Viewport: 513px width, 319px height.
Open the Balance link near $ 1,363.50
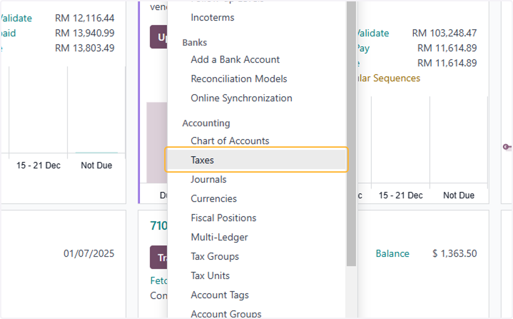pyautogui.click(x=392, y=254)
